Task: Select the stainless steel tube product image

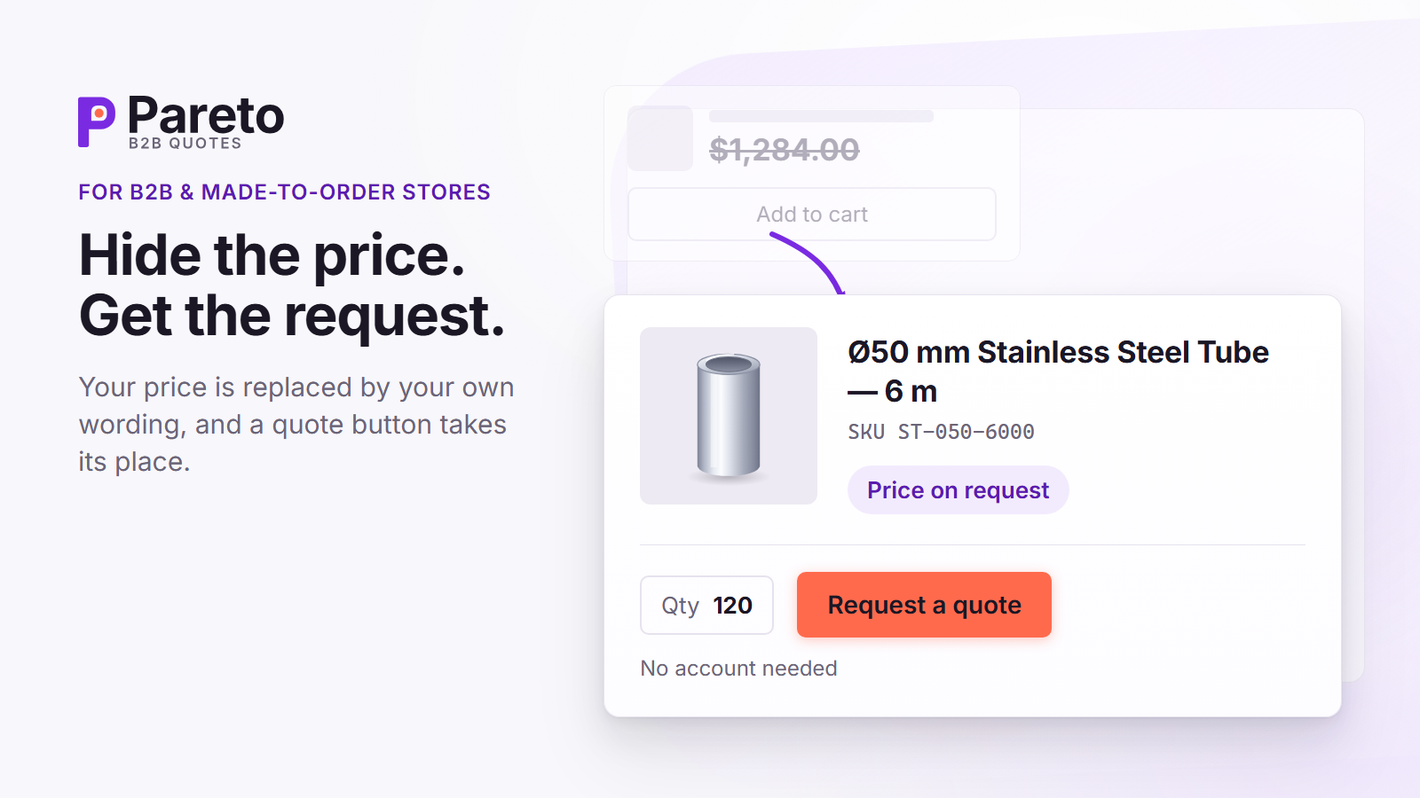Action: 729,416
